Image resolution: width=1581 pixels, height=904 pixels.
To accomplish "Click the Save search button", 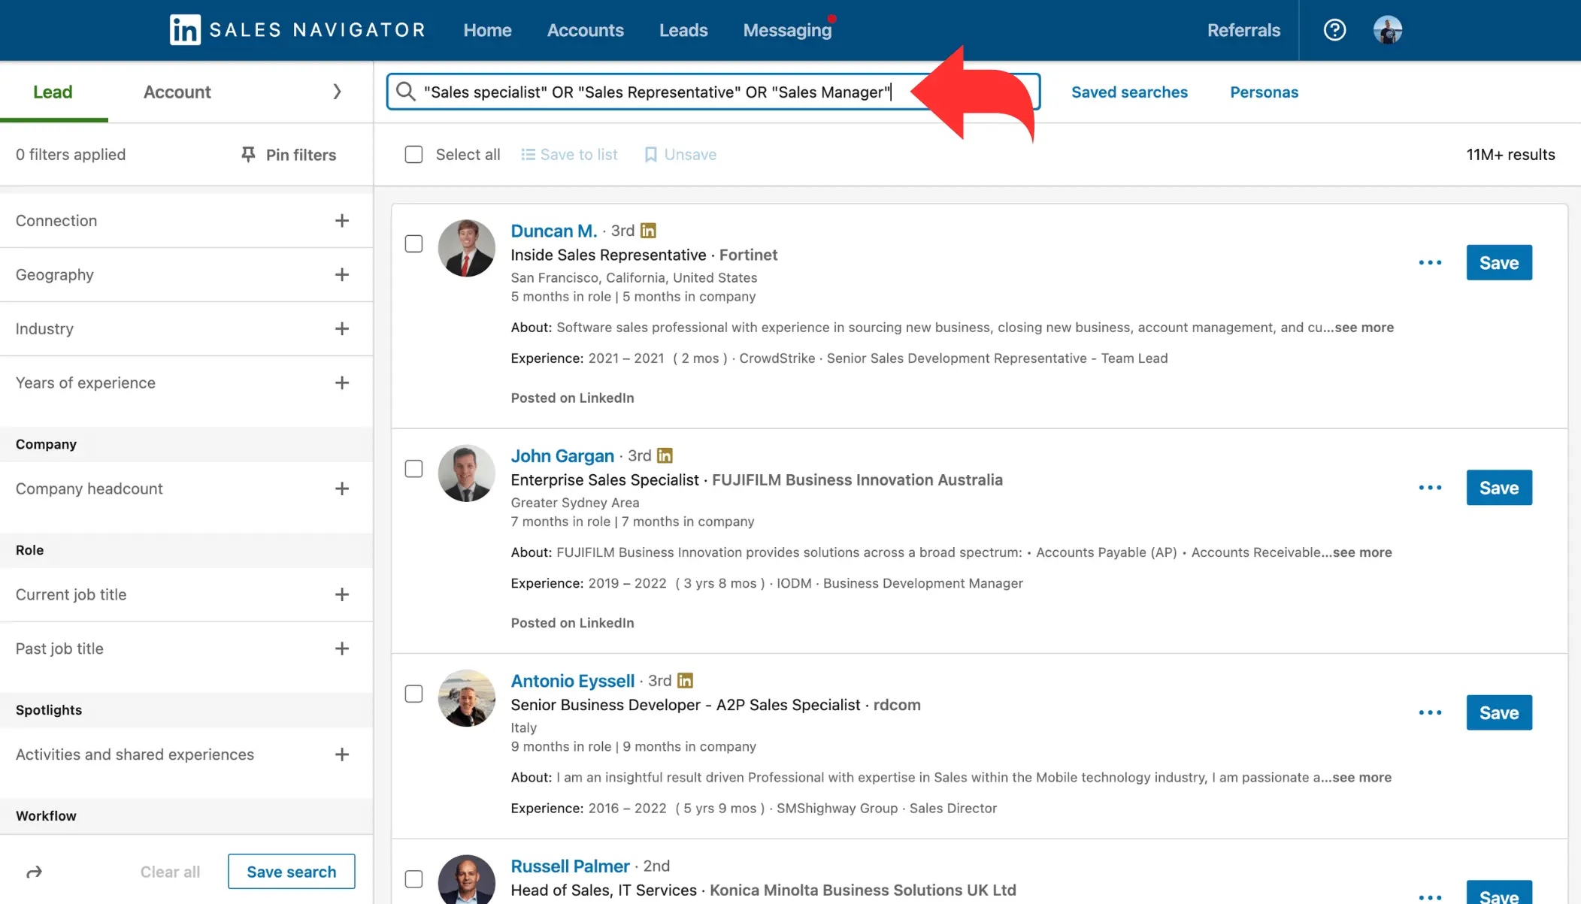I will (291, 870).
